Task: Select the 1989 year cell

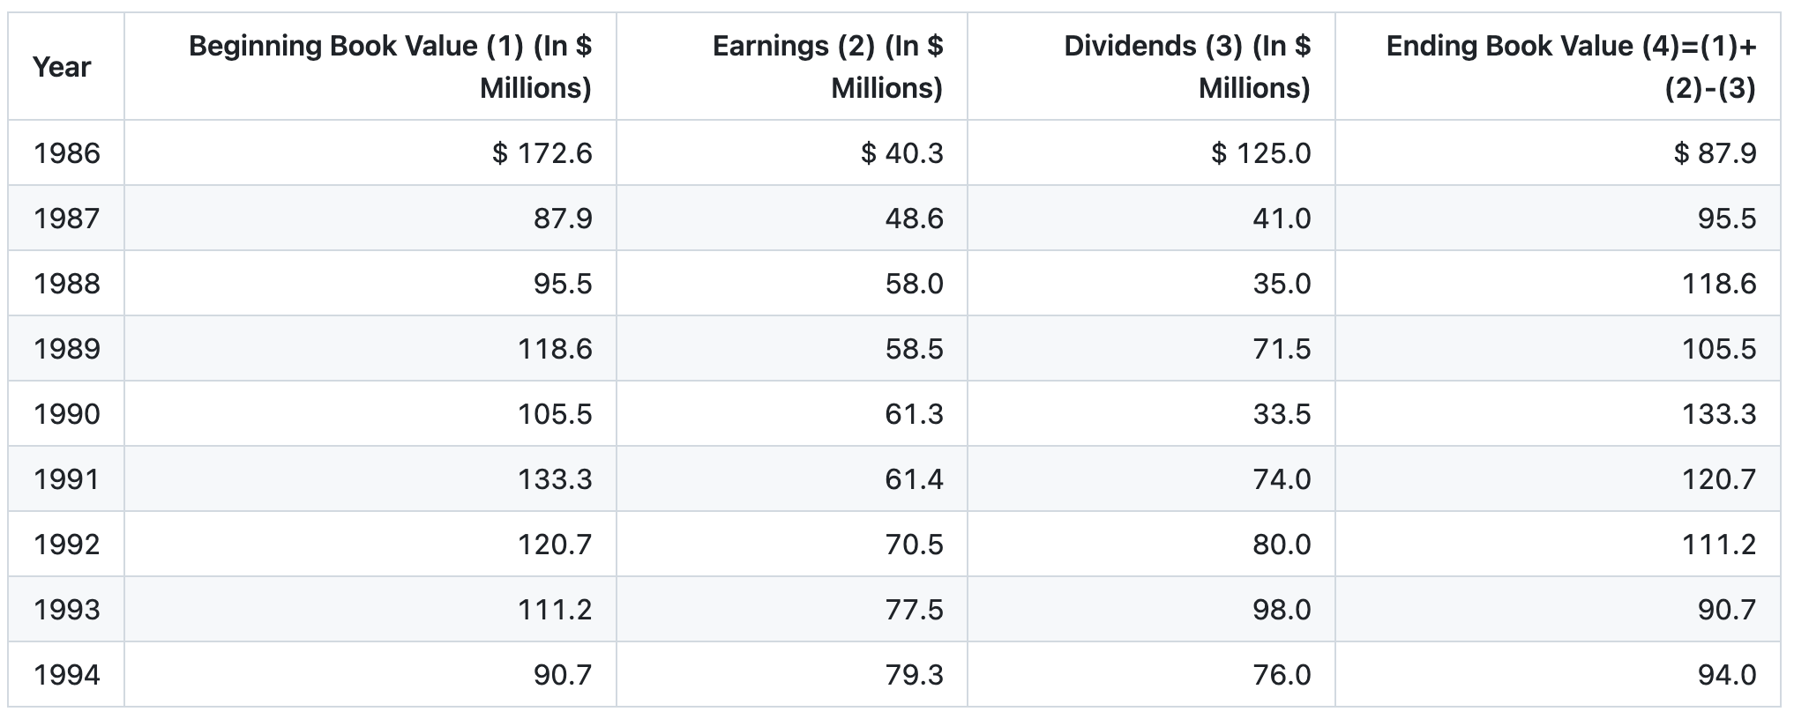Action: point(67,349)
